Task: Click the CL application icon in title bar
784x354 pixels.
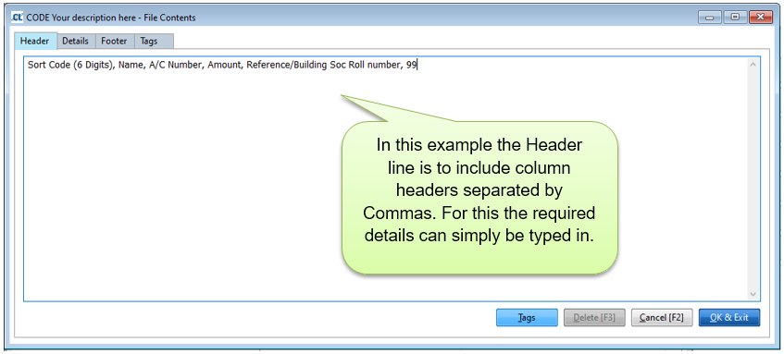Action: (x=18, y=18)
